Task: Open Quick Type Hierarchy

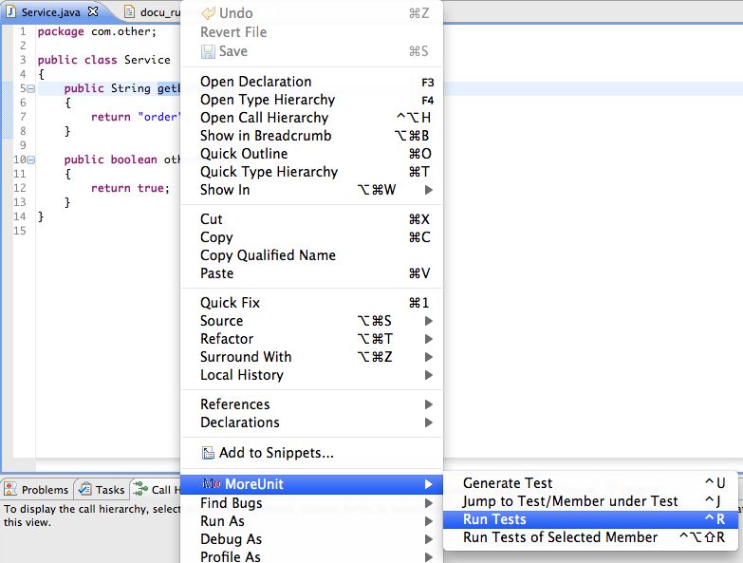Action: click(312, 172)
